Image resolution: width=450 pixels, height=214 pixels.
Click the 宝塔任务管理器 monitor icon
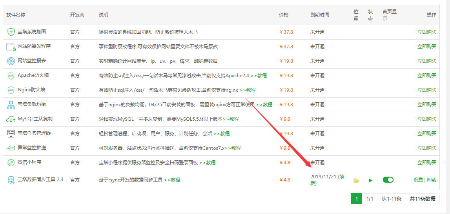tap(11, 134)
